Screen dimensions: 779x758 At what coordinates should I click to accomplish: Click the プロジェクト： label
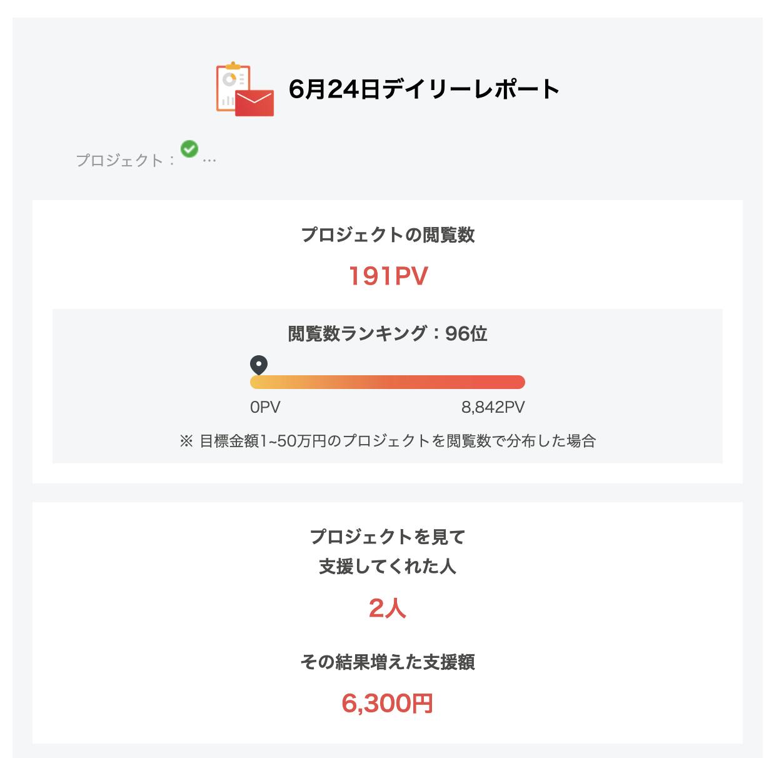click(x=125, y=161)
